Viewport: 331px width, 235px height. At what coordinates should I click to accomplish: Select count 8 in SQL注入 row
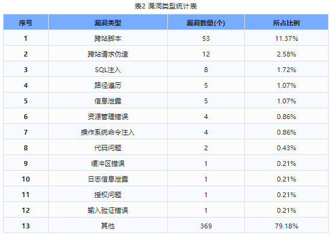pos(206,70)
